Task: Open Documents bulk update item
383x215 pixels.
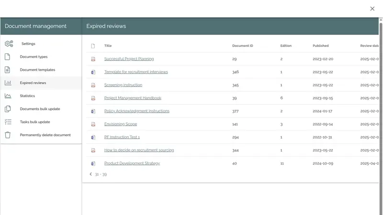Action: pyautogui.click(x=41, y=109)
